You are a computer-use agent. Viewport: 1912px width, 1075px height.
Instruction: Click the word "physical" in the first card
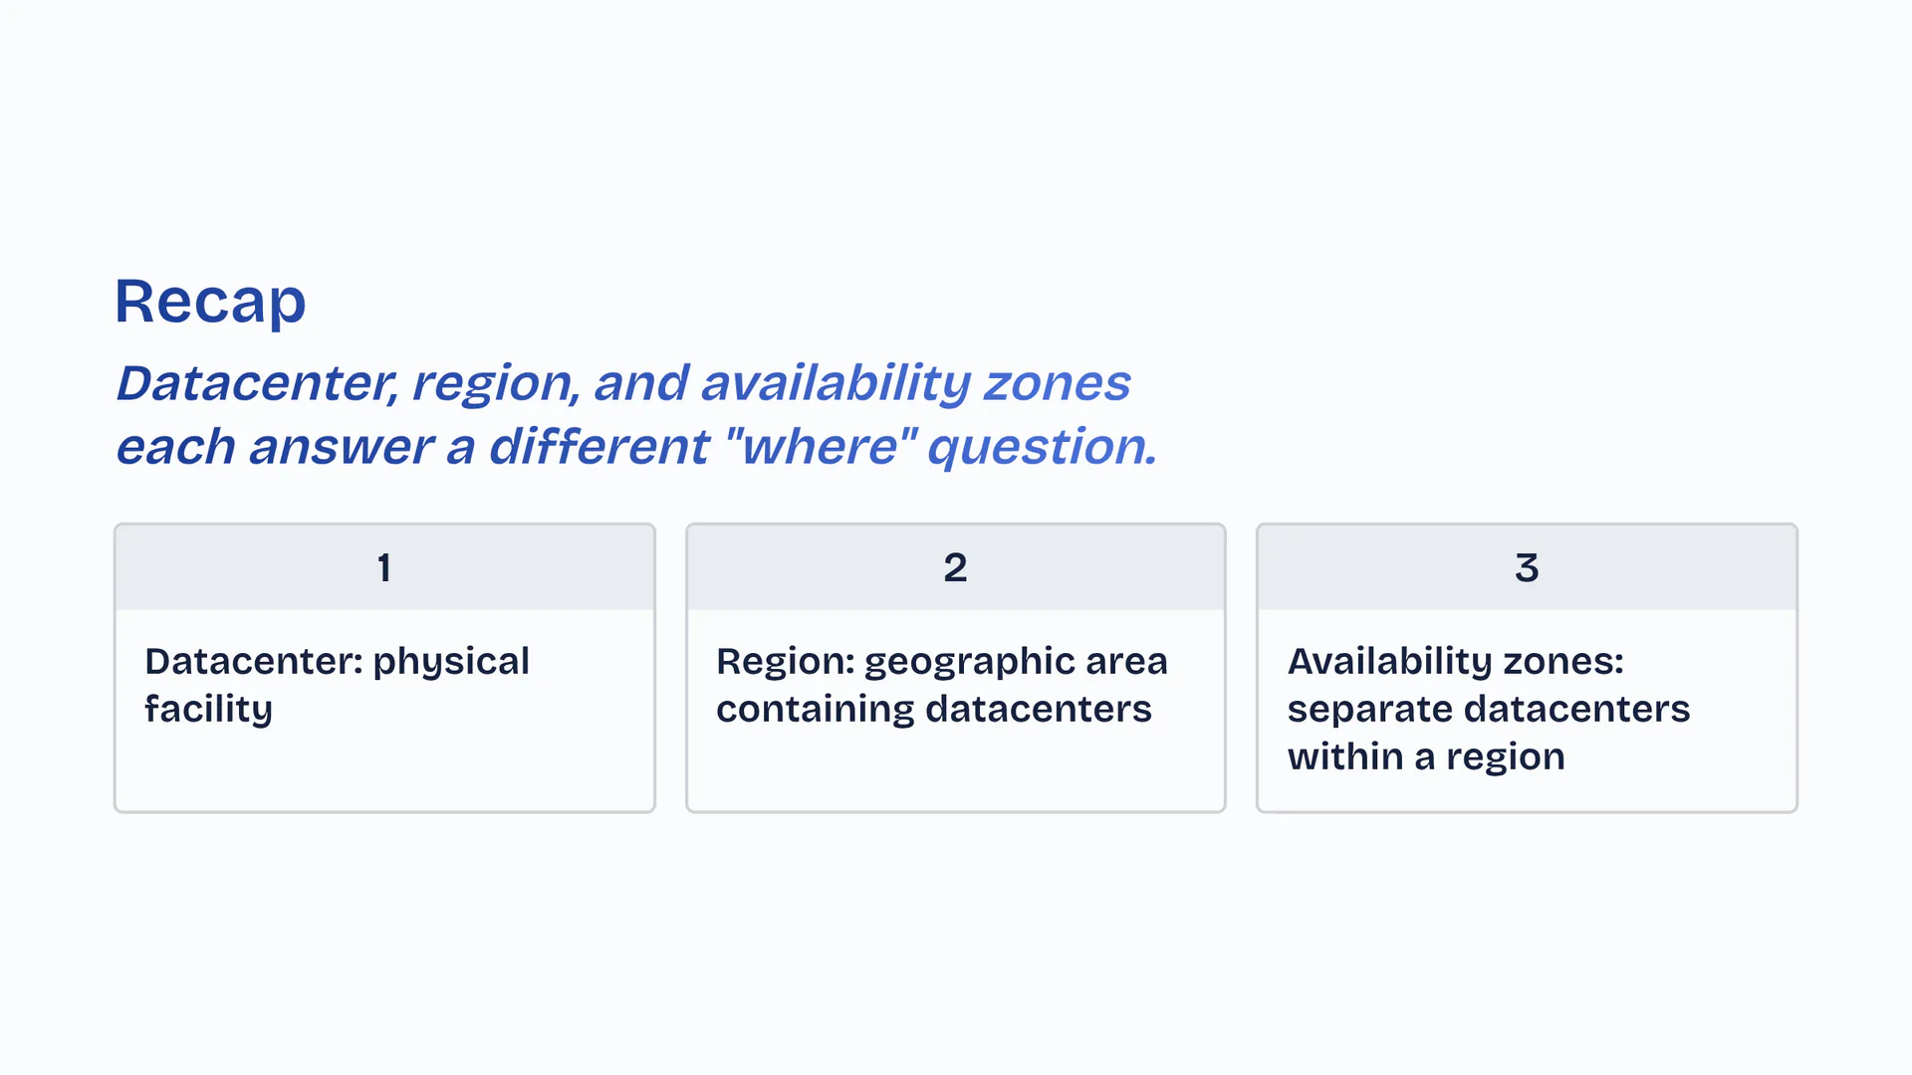click(x=451, y=661)
